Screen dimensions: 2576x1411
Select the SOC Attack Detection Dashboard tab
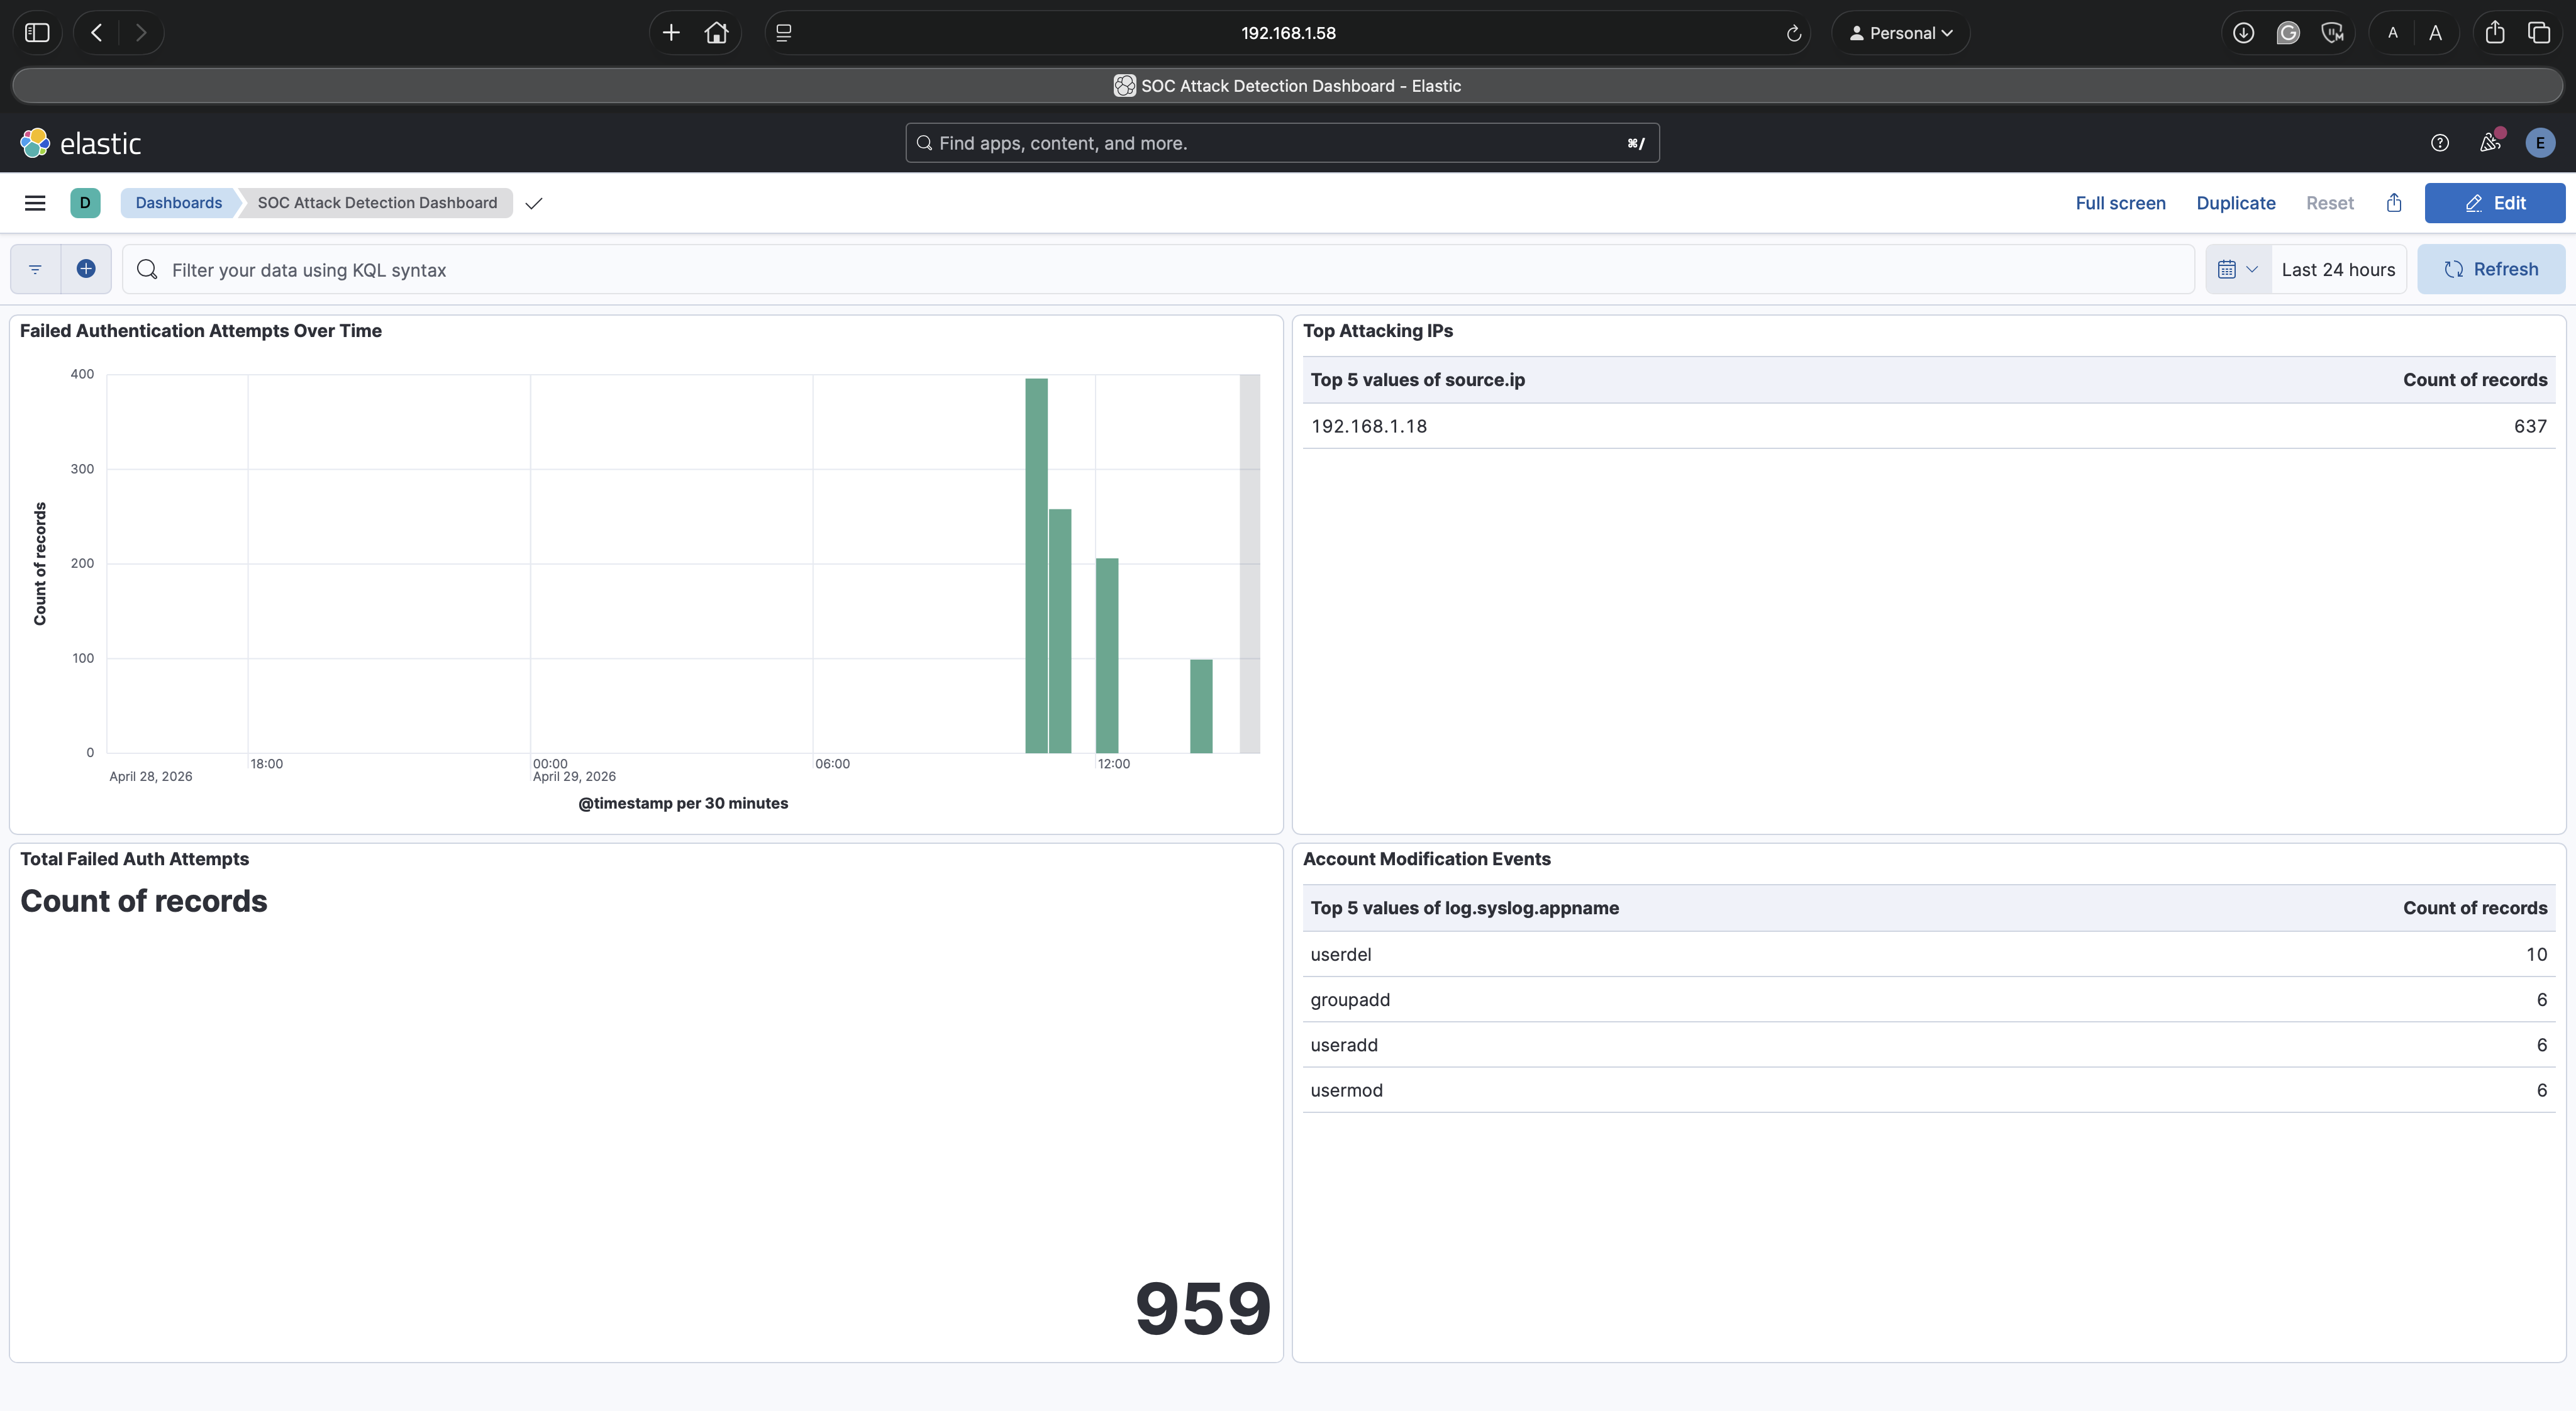1287,86
